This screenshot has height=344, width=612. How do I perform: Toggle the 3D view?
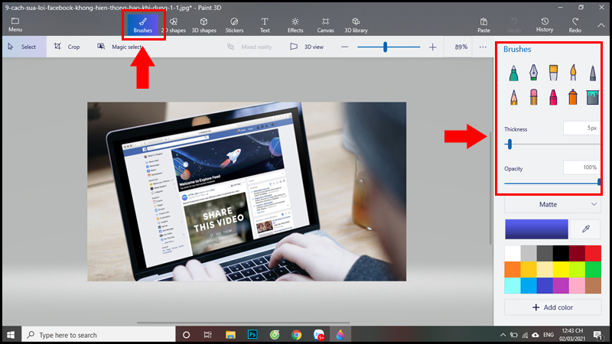click(307, 47)
